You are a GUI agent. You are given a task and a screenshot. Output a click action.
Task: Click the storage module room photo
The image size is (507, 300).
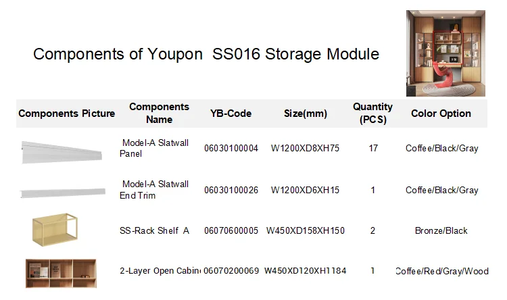tap(445, 53)
